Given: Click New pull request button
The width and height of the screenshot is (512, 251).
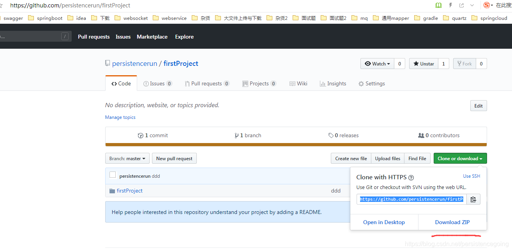Looking at the screenshot, I should [174, 159].
